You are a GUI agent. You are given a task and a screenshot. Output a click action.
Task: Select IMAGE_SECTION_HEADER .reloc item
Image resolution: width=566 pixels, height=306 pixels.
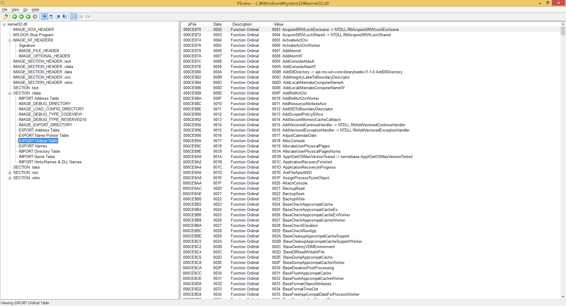click(43, 83)
